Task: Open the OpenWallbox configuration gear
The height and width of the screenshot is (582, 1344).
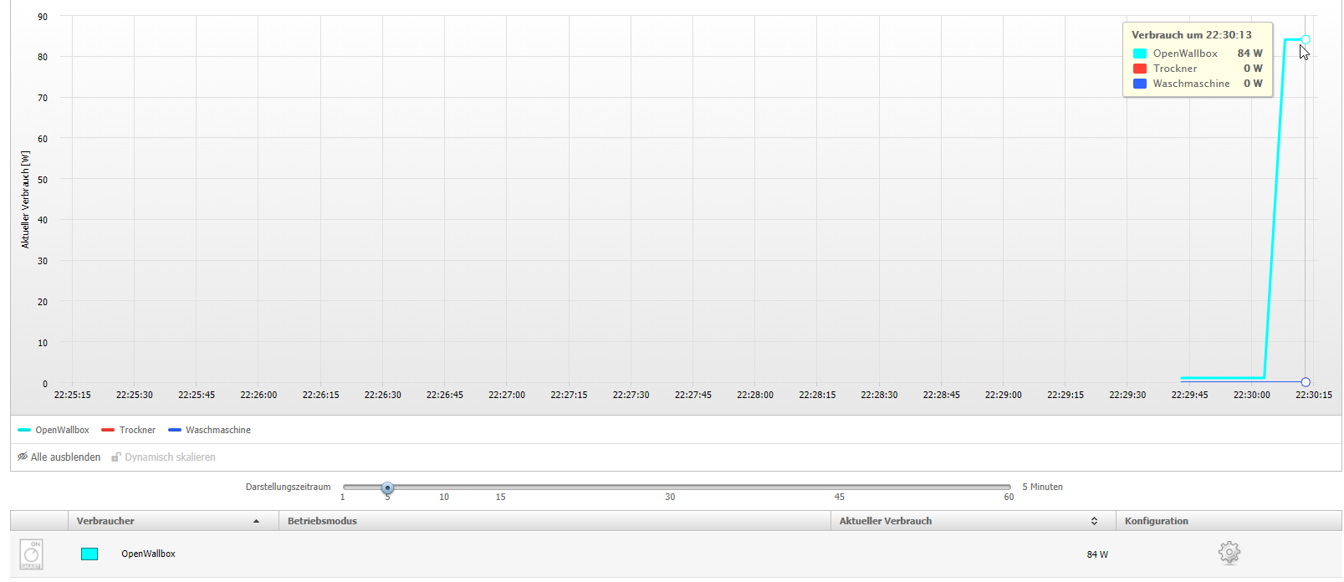Action: 1229,553
